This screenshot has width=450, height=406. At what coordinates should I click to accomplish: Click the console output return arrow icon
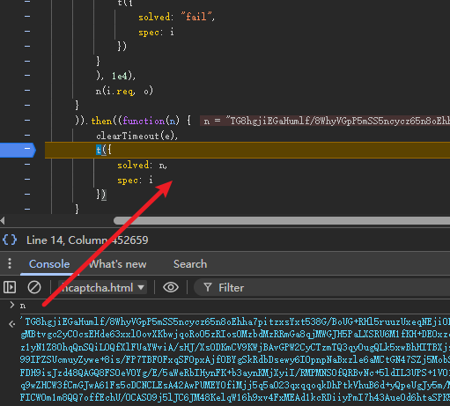12,324
